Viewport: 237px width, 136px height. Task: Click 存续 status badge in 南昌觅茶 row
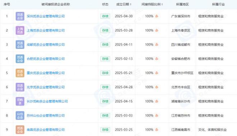coord(105,130)
